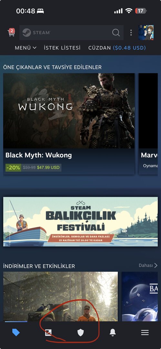
Task: Go to İSTEK LİSTESİ
Action: (x=62, y=48)
